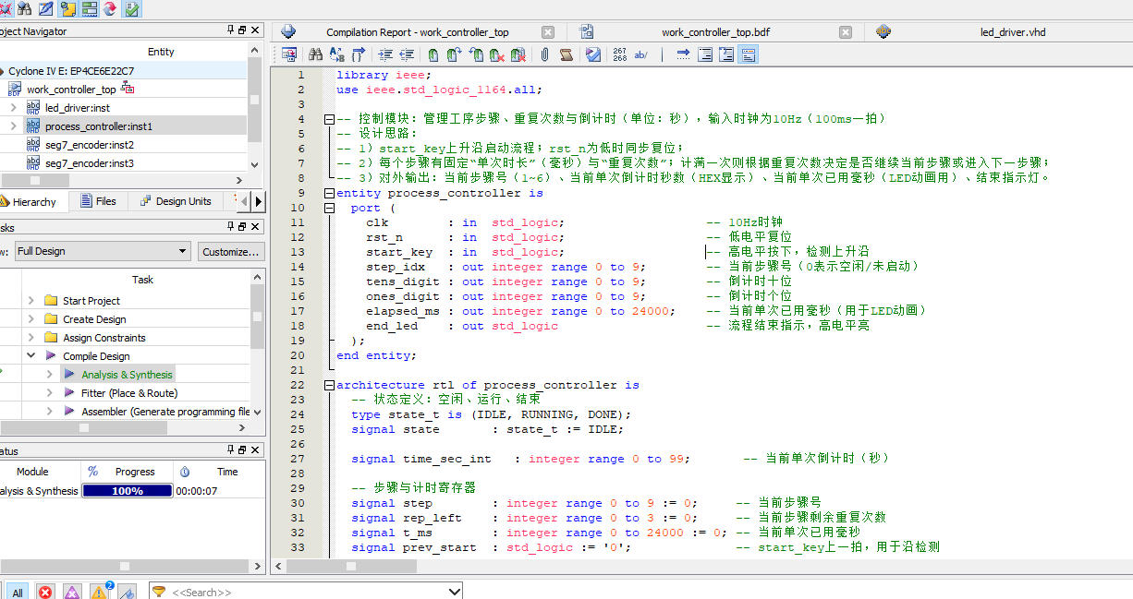
Task: Select the Assembler task row
Action: click(x=165, y=412)
